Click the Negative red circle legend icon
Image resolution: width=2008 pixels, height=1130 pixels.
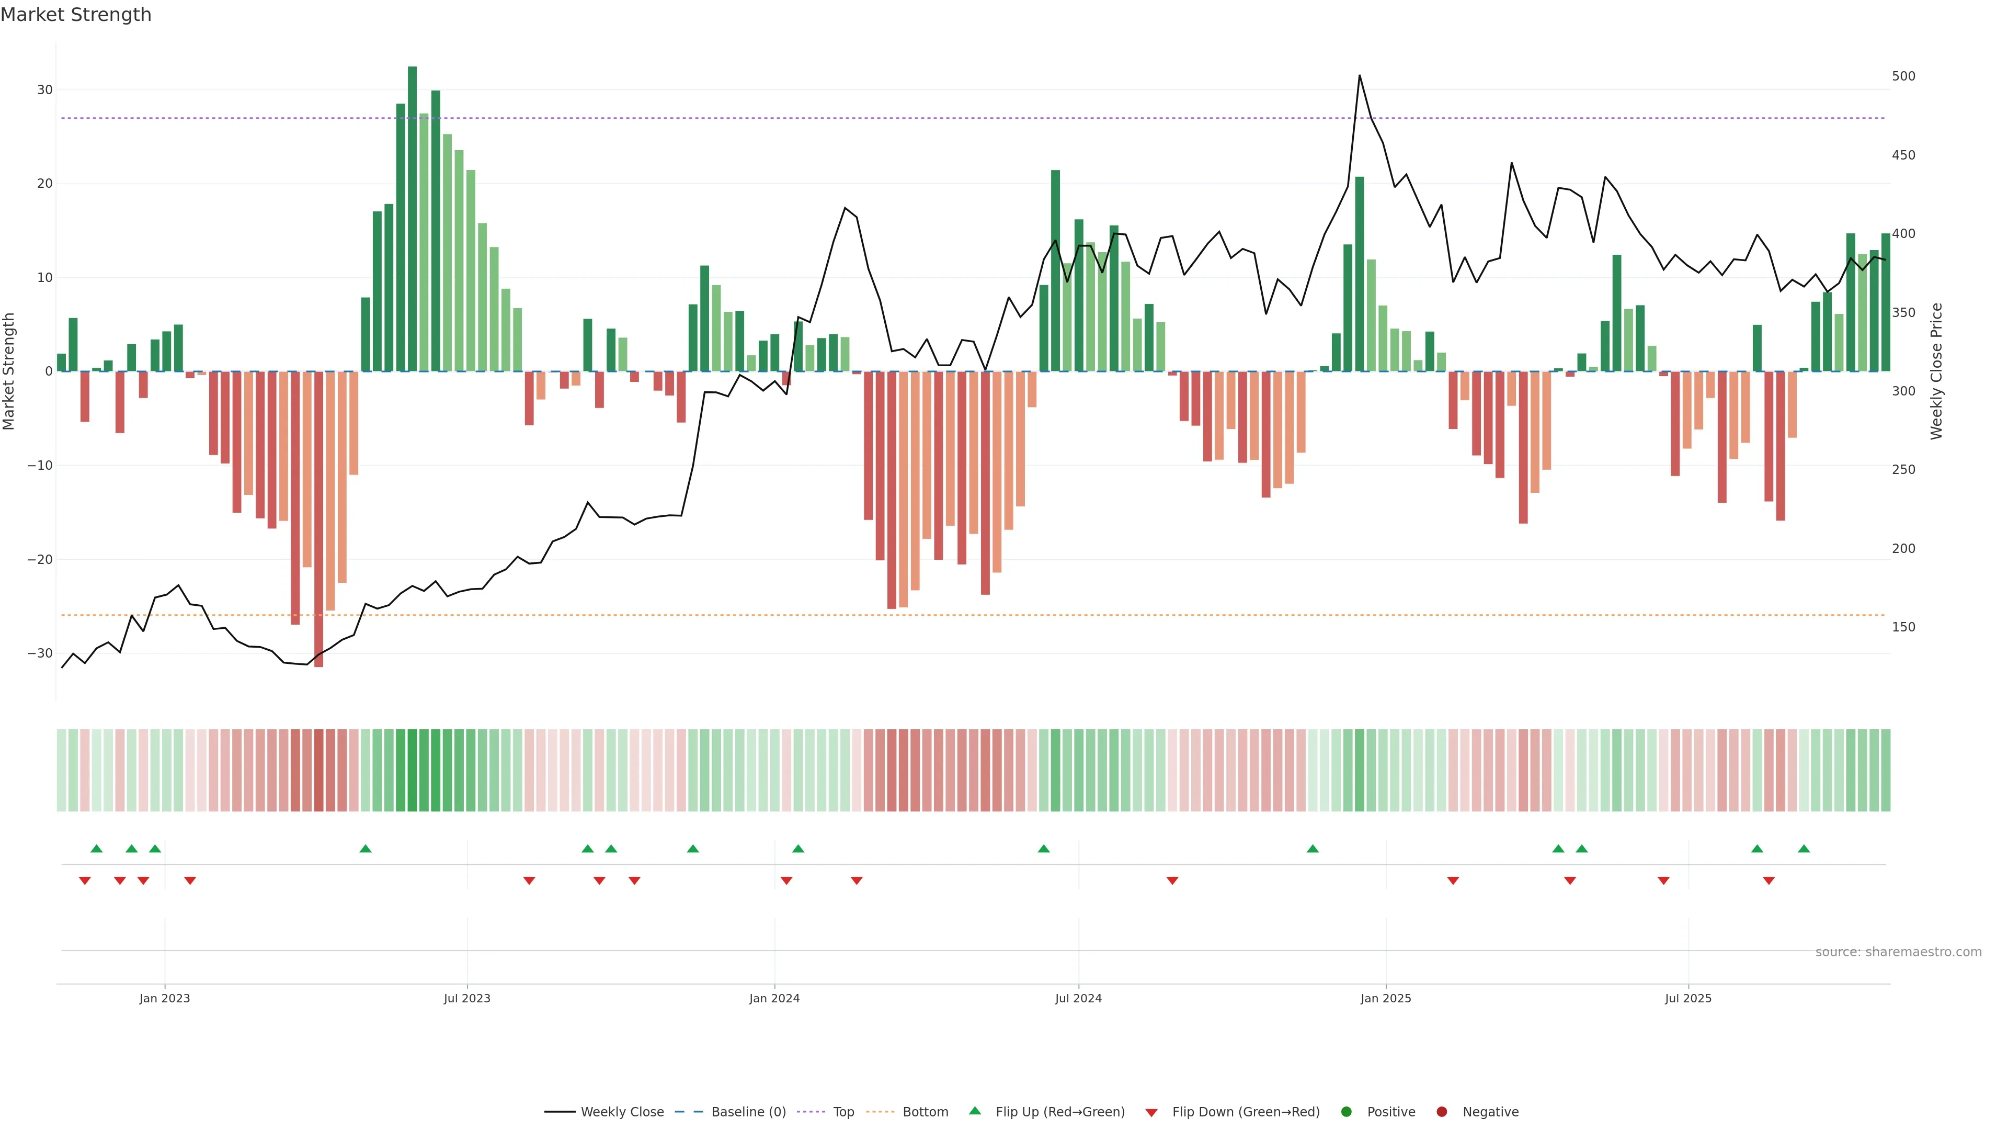[1441, 1112]
